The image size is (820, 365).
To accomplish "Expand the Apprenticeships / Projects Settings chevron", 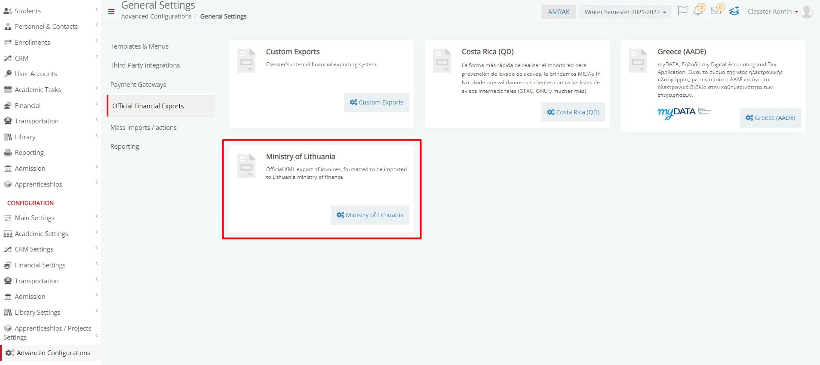I will (96, 336).
